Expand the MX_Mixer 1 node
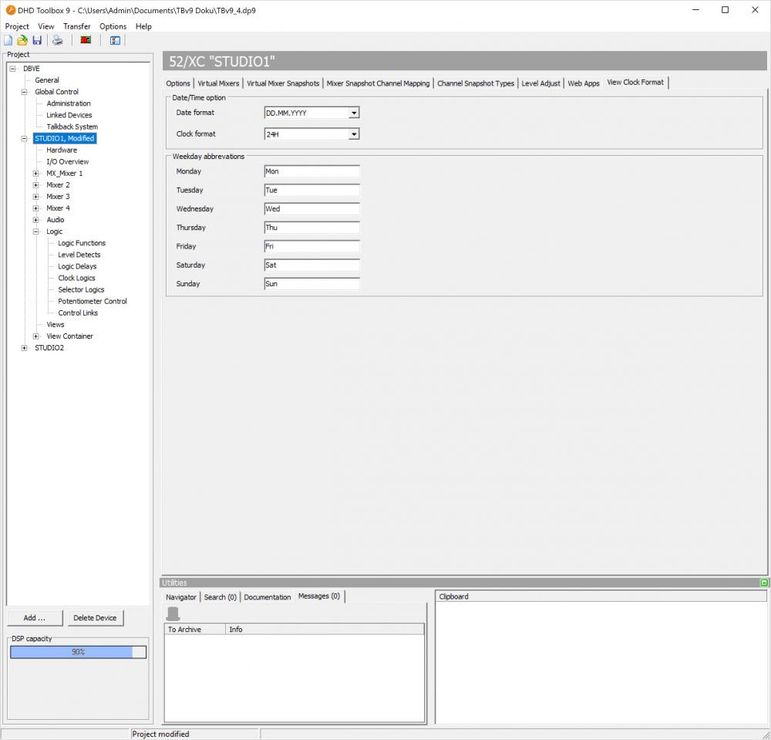Viewport: 771px width, 740px height. tap(35, 174)
